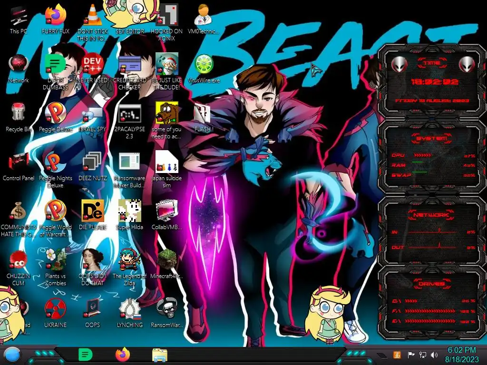Launch VirusWire.exe lime icon
This screenshot has width=487, height=365.
(x=204, y=68)
